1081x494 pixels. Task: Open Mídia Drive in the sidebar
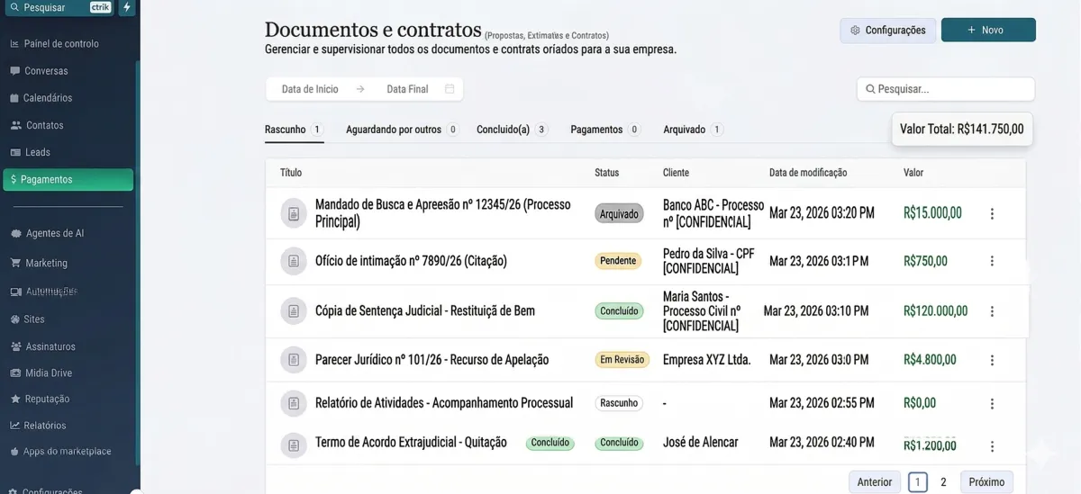click(x=48, y=373)
